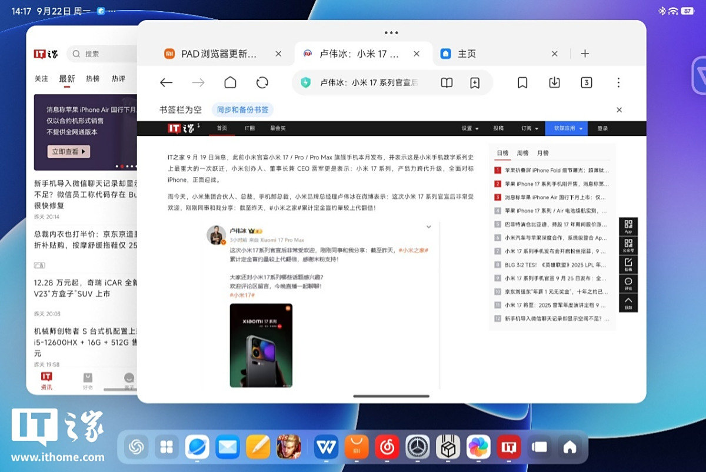Open the Xiaomi 17 series image thumbnail
The height and width of the screenshot is (472, 706).
[x=261, y=345]
